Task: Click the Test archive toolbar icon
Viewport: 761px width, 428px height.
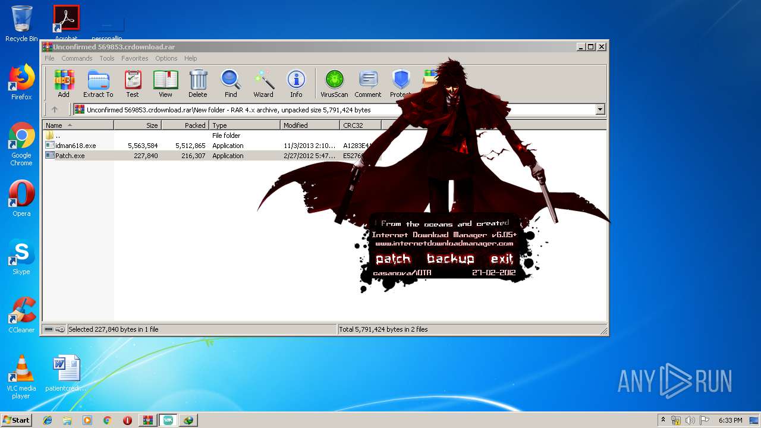Action: click(133, 84)
